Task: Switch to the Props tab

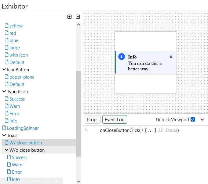Action: coord(93,120)
